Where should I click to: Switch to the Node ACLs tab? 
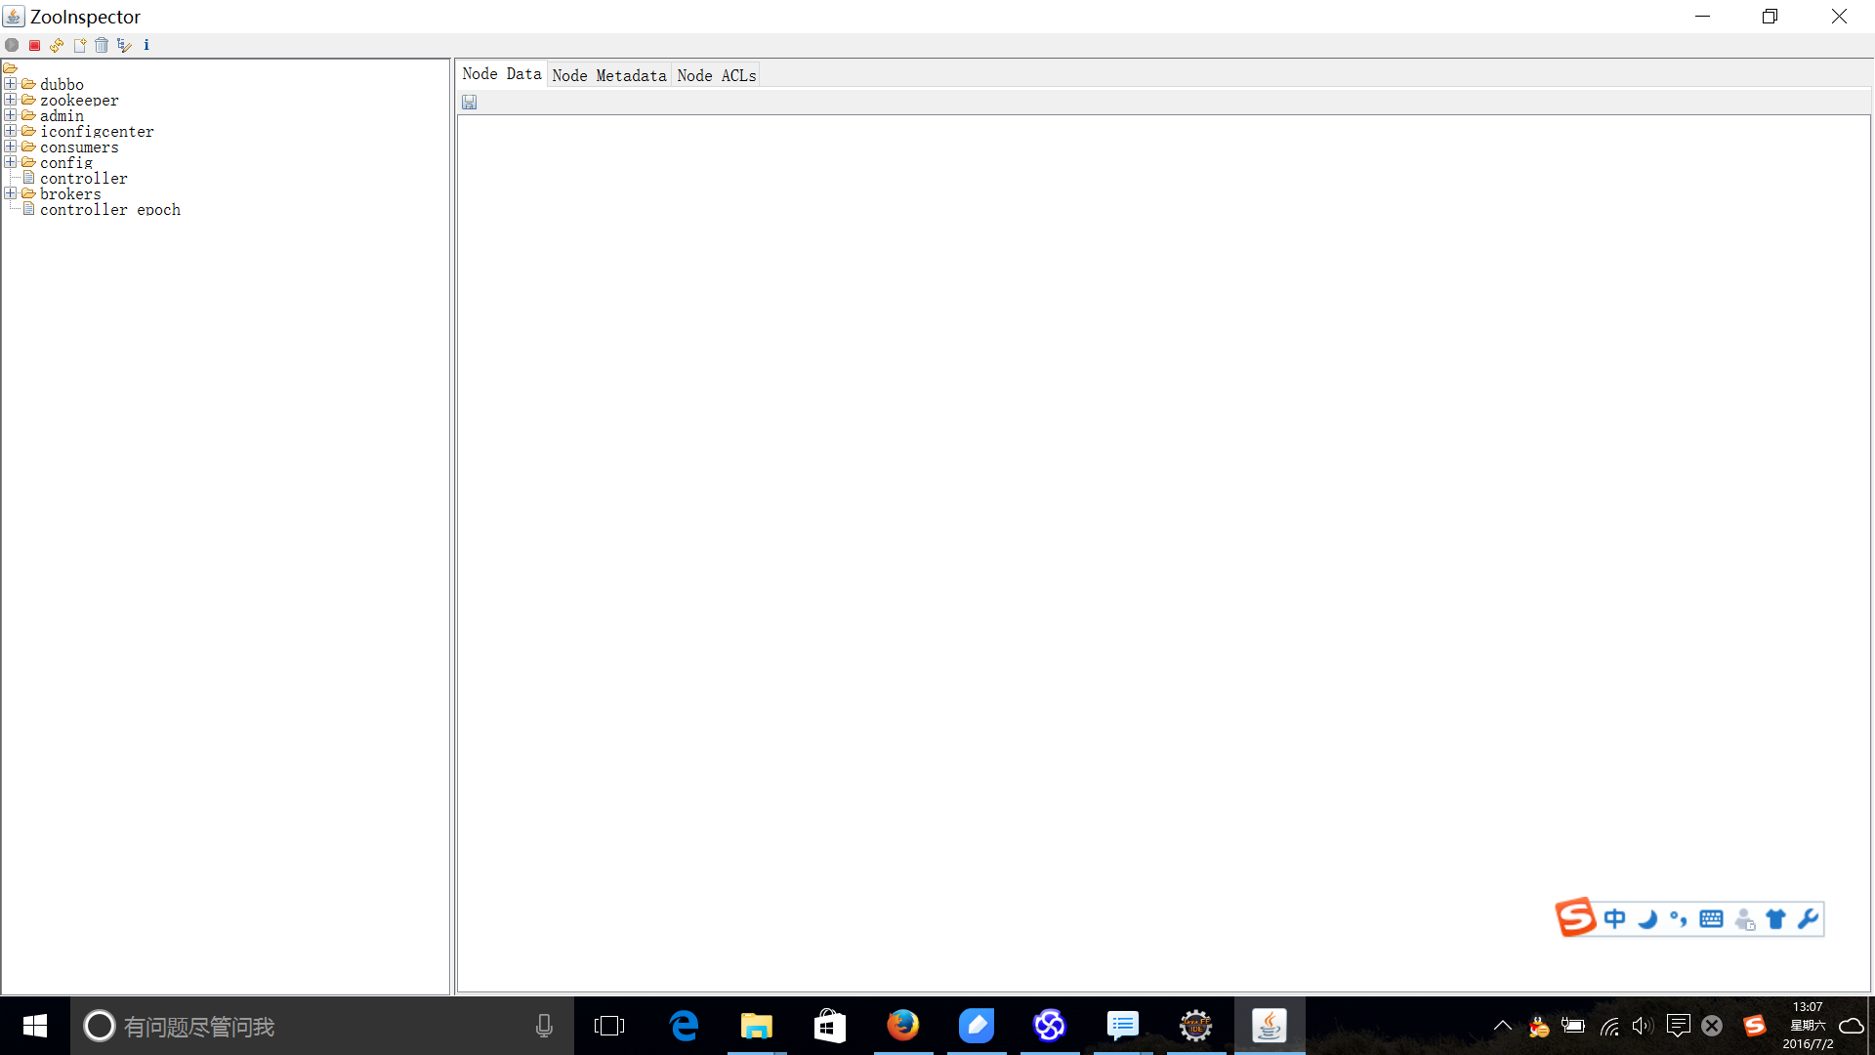coord(716,75)
